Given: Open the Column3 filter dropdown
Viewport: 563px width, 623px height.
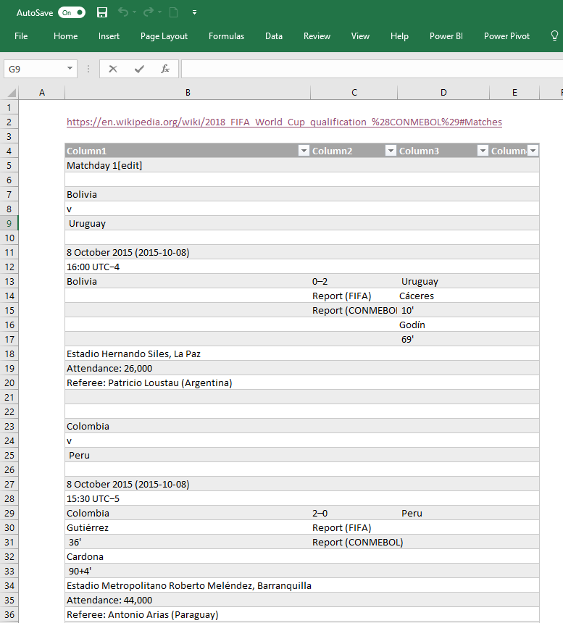Looking at the screenshot, I should point(483,151).
